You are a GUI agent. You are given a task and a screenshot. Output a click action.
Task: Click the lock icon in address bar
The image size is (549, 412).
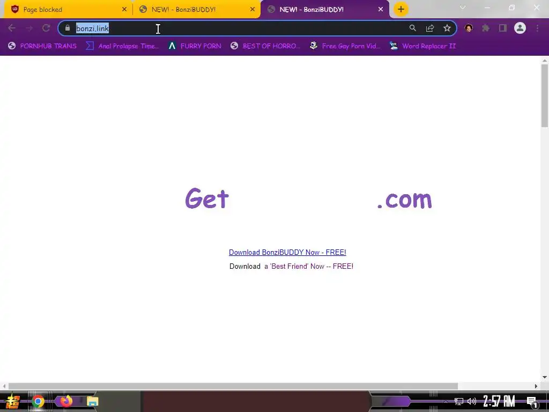point(68,28)
